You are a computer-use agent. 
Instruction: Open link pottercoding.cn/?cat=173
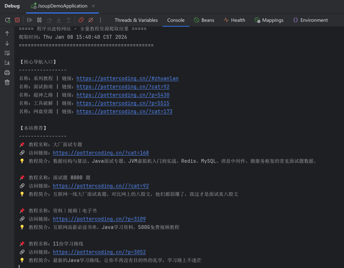[125, 112]
